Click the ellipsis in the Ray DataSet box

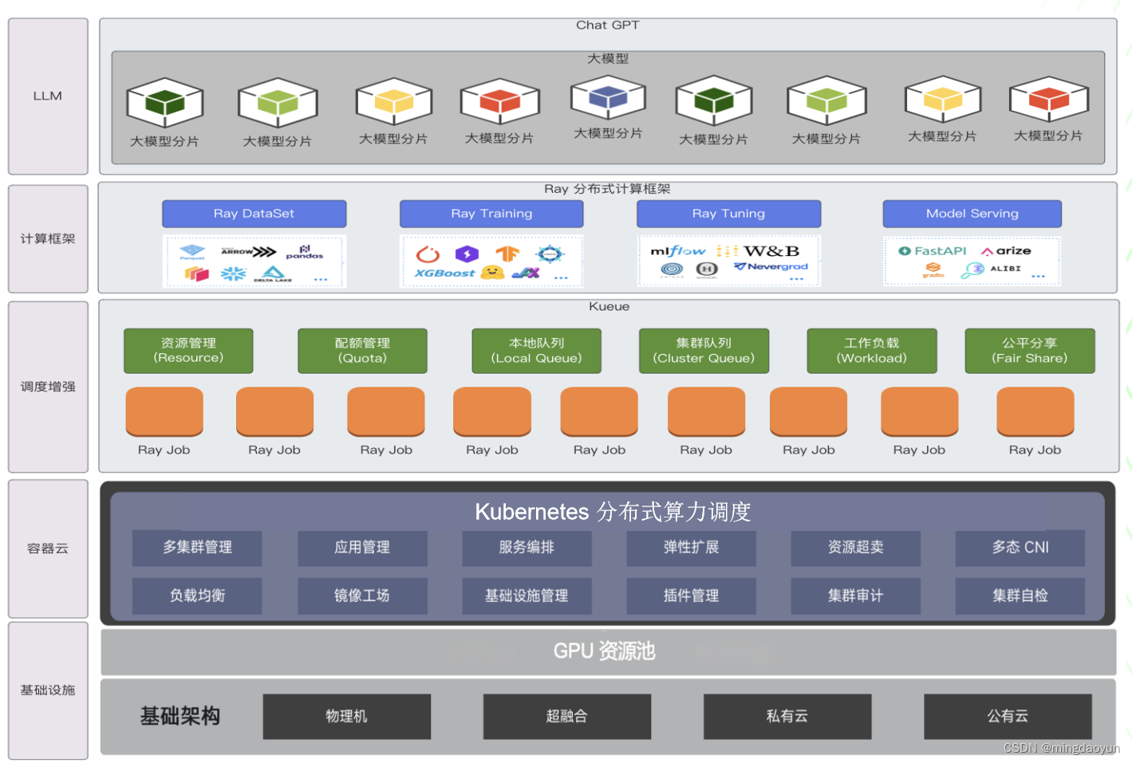point(321,279)
